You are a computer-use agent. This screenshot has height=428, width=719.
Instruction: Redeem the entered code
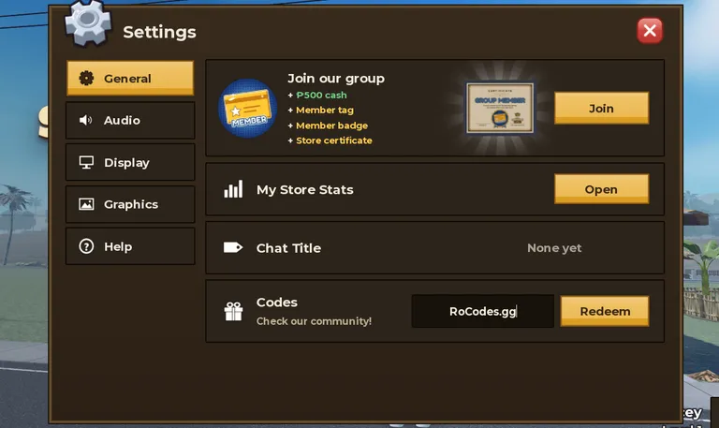[x=605, y=311]
